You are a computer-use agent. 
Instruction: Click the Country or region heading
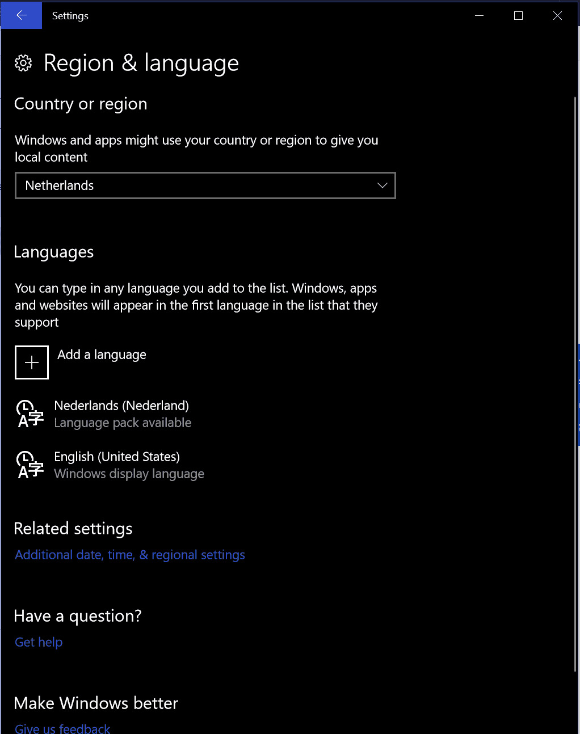(x=81, y=104)
